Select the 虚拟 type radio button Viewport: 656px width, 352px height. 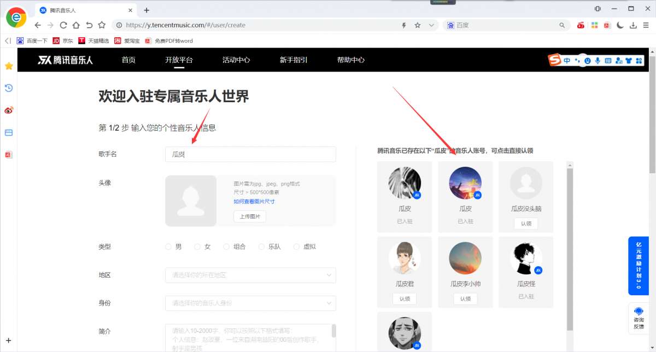(x=296, y=247)
